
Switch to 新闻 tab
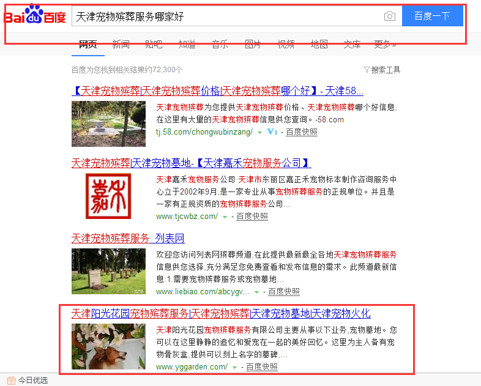[x=121, y=44]
